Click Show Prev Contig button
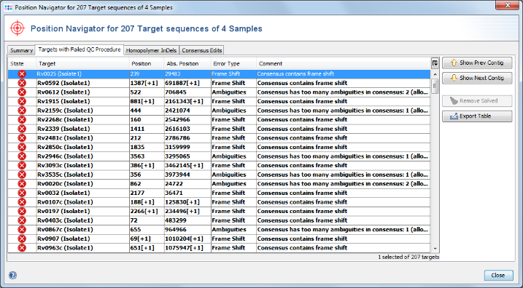Image resolution: width=523 pixels, height=288 pixels. point(477,63)
